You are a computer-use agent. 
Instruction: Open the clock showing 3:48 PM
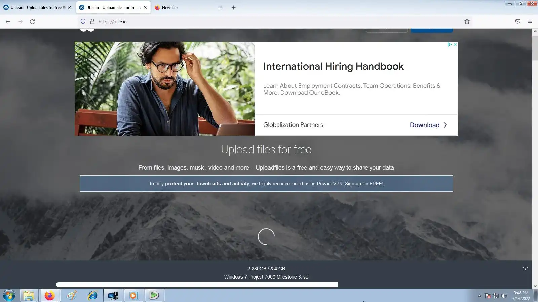[x=521, y=296]
